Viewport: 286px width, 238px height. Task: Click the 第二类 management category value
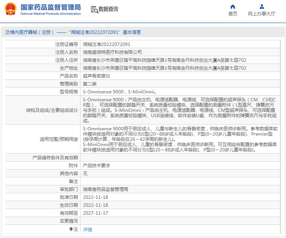pyautogui.click(x=90, y=84)
